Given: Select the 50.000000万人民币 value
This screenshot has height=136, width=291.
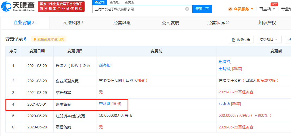Looking at the screenshot, I should click(x=116, y=115).
